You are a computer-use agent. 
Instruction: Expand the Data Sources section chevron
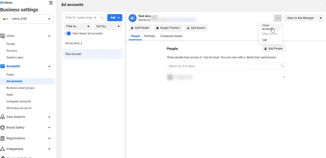(x=49, y=117)
